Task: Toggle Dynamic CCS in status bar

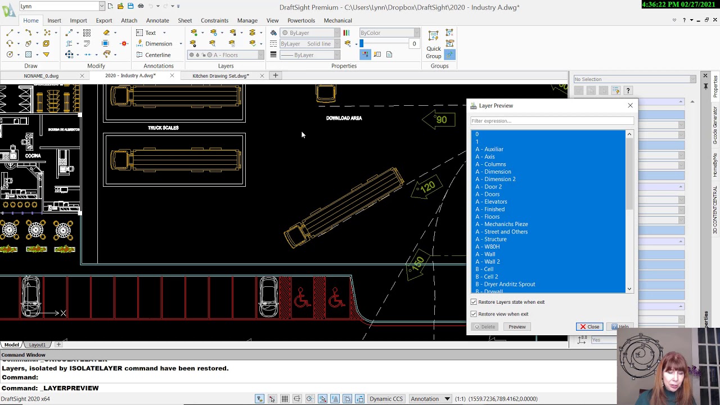Action: pyautogui.click(x=386, y=399)
